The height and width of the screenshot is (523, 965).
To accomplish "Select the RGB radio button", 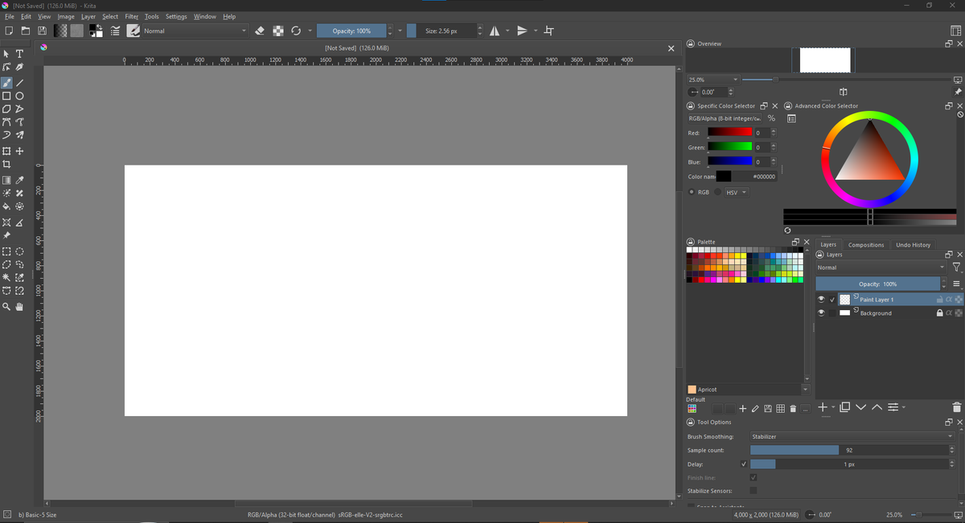I will (x=692, y=192).
